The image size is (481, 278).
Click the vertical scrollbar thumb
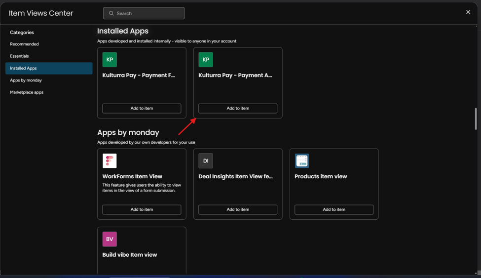[x=476, y=119]
